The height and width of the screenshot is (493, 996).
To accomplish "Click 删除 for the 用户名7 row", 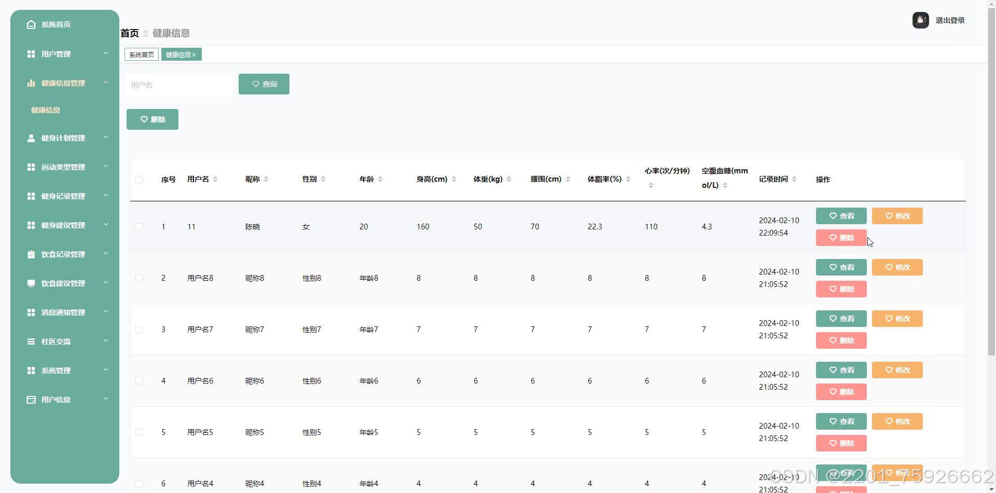I will (841, 340).
